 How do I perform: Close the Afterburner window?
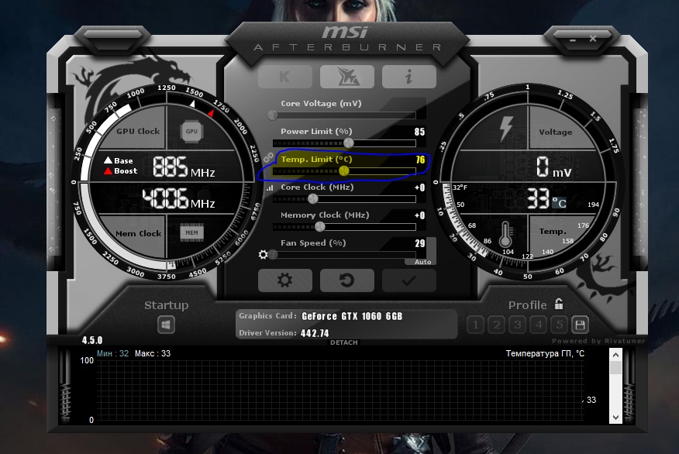(x=593, y=39)
